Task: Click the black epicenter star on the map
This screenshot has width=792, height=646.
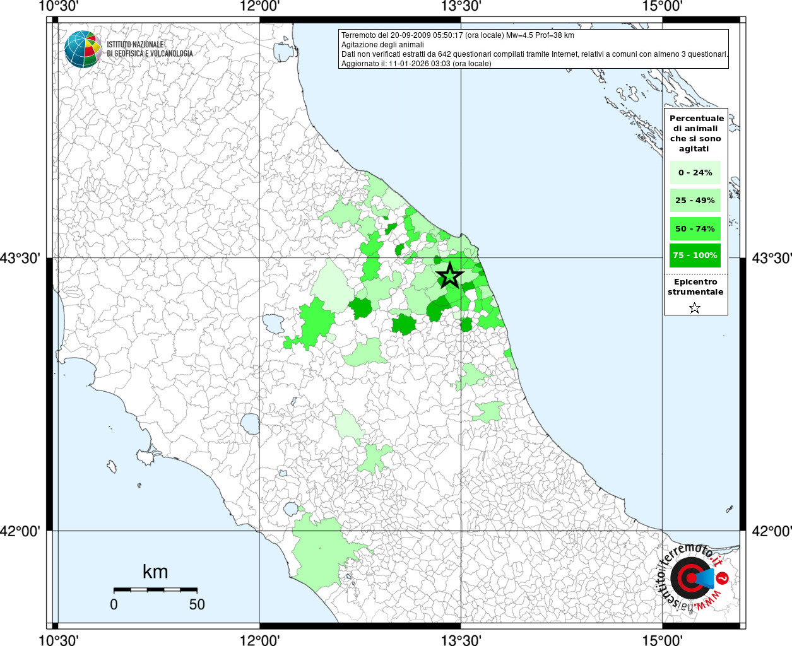Action: [449, 276]
